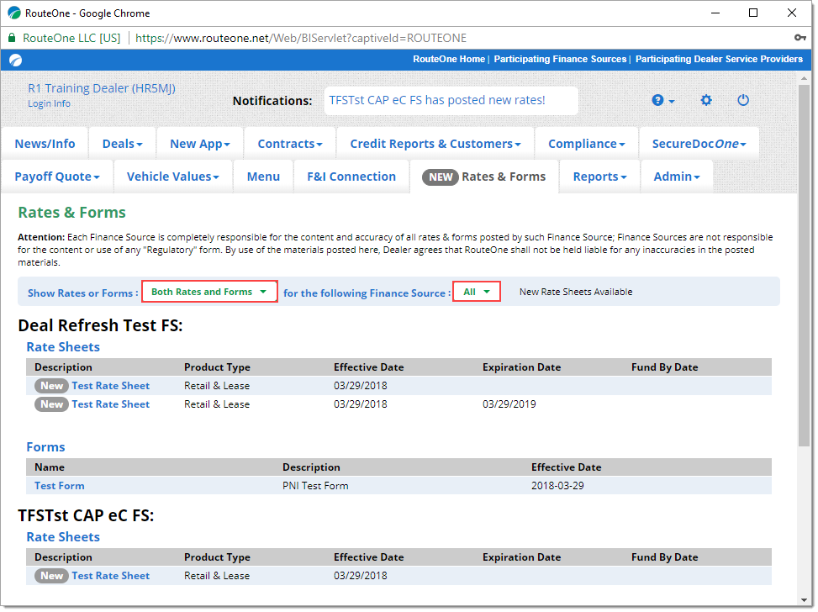Image resolution: width=818 pixels, height=612 pixels.
Task: Open the help question mark menu
Action: [x=663, y=100]
